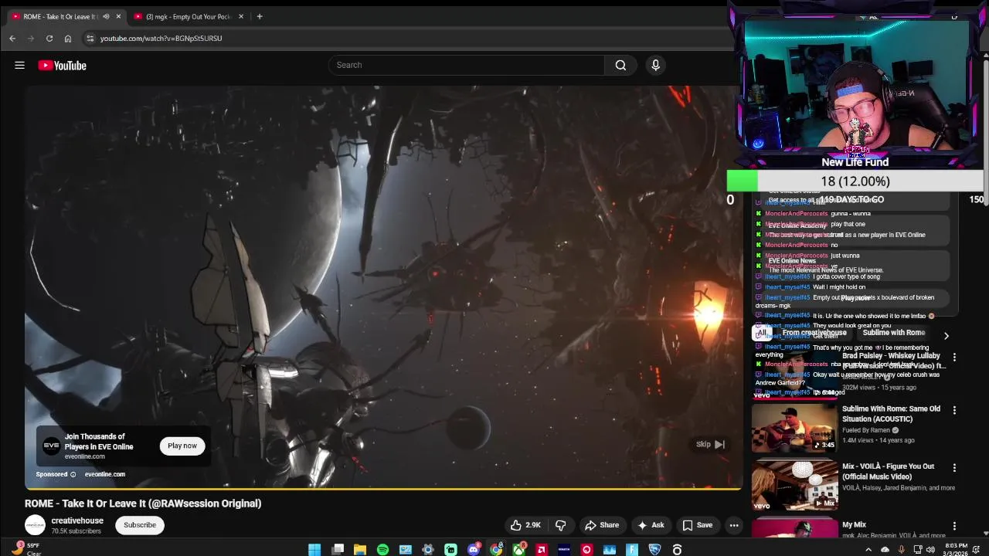Viewport: 989px width, 556px height.
Task: Select the From creativehouse chip
Action: point(814,333)
